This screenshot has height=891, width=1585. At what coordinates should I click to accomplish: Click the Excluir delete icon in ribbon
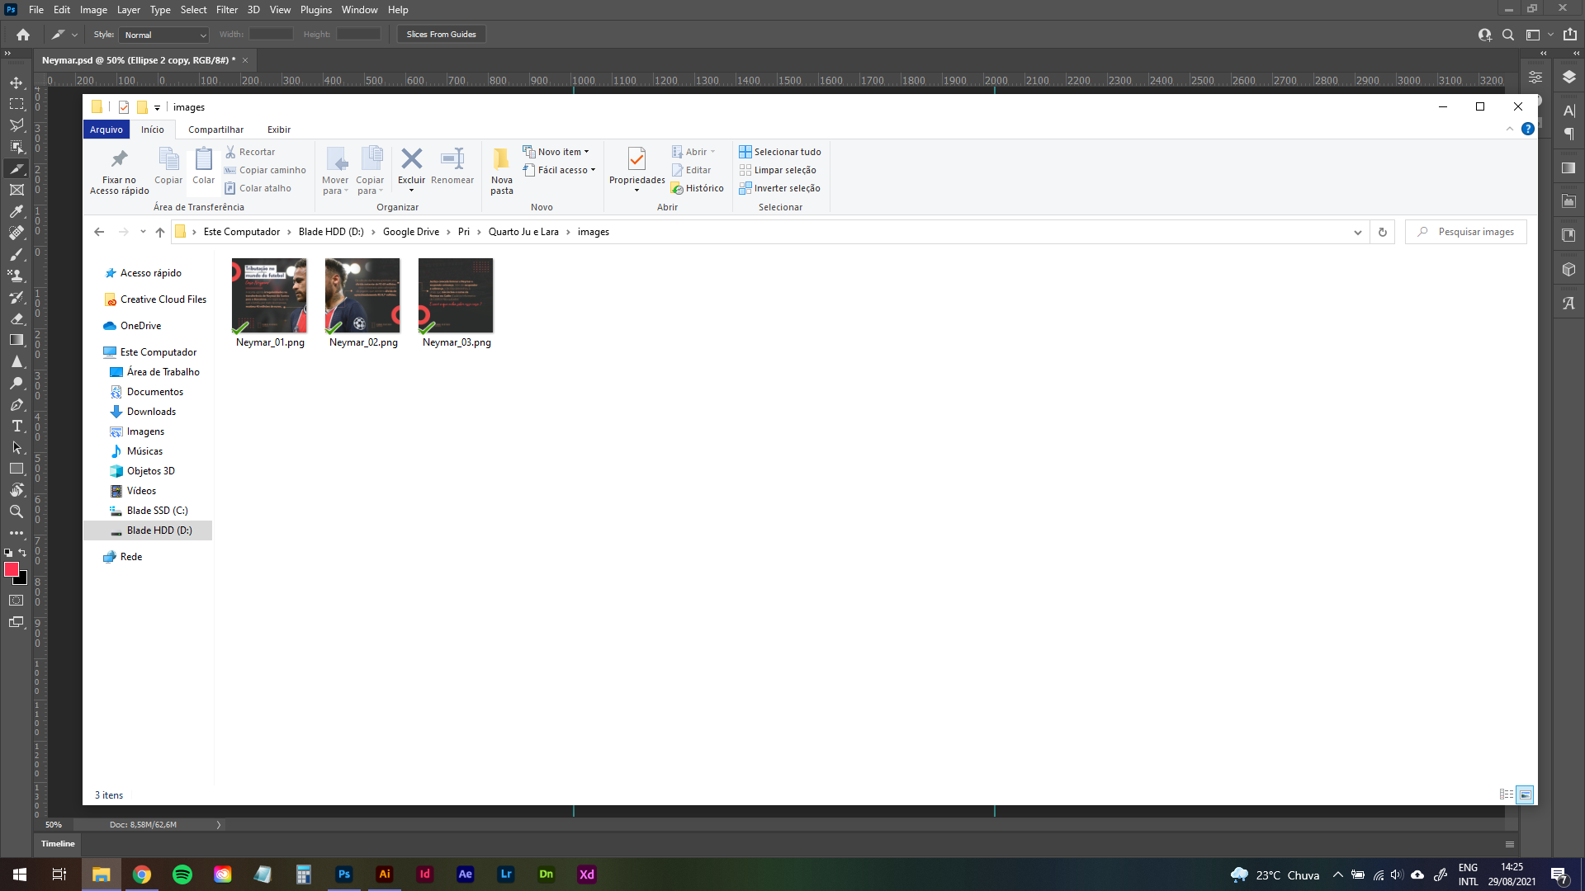coord(411,158)
